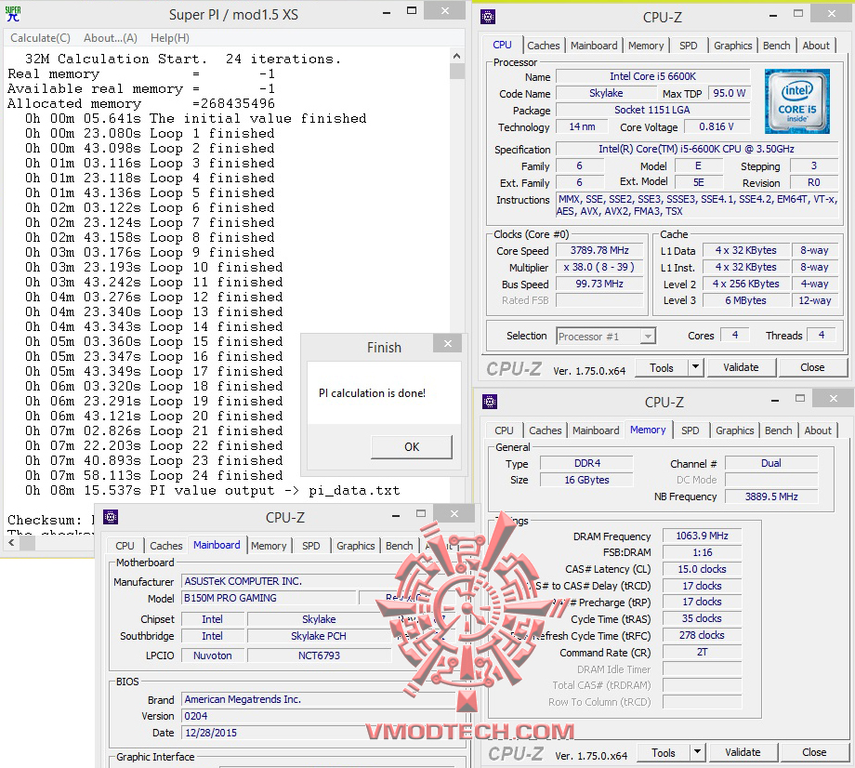Screen dimensions: 855x768
Task: Click Tools button in top CPU-Z window
Action: click(662, 367)
